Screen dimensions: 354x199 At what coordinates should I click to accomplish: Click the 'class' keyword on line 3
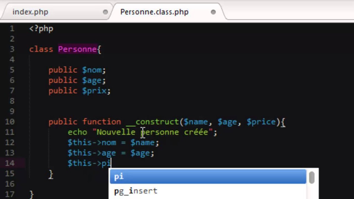[x=41, y=49]
